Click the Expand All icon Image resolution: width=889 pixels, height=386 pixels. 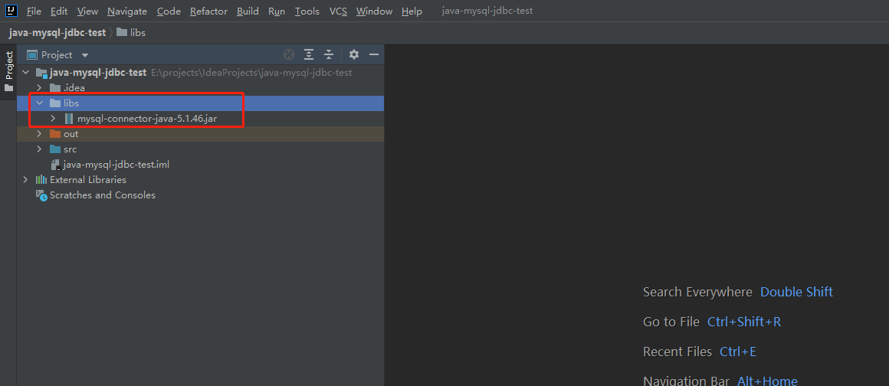[308, 54]
